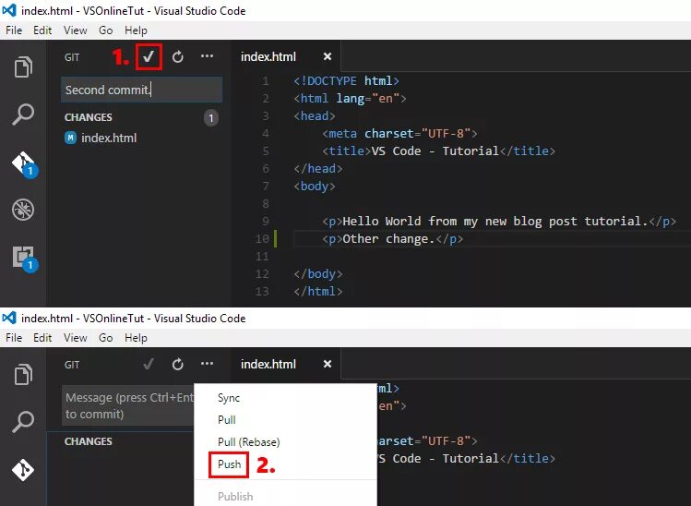
Task: Click the closing </body> line in upper editor
Action: pos(318,274)
